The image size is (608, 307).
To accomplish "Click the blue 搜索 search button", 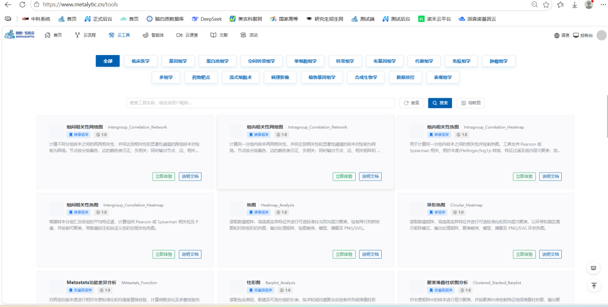I will 440,103.
